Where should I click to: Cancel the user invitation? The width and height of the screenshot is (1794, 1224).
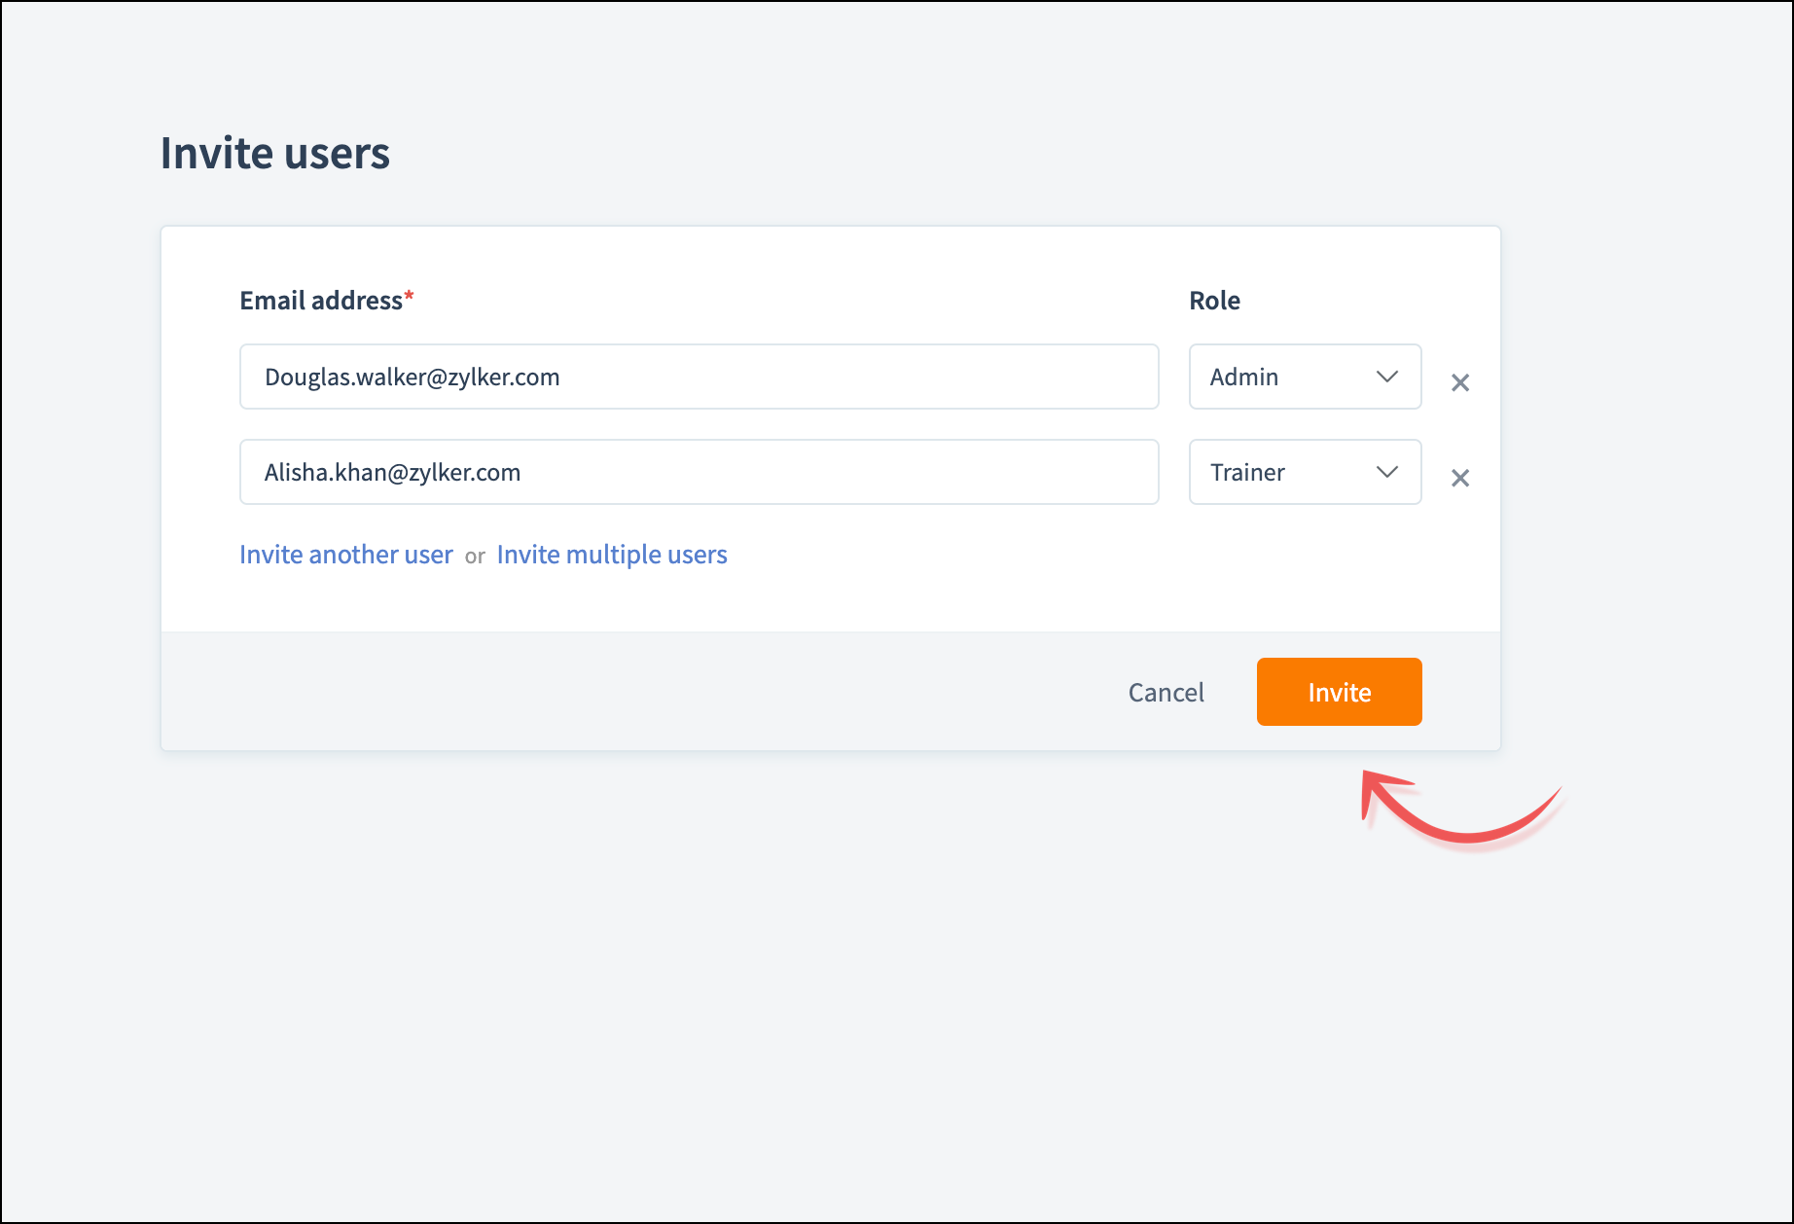pyautogui.click(x=1166, y=693)
